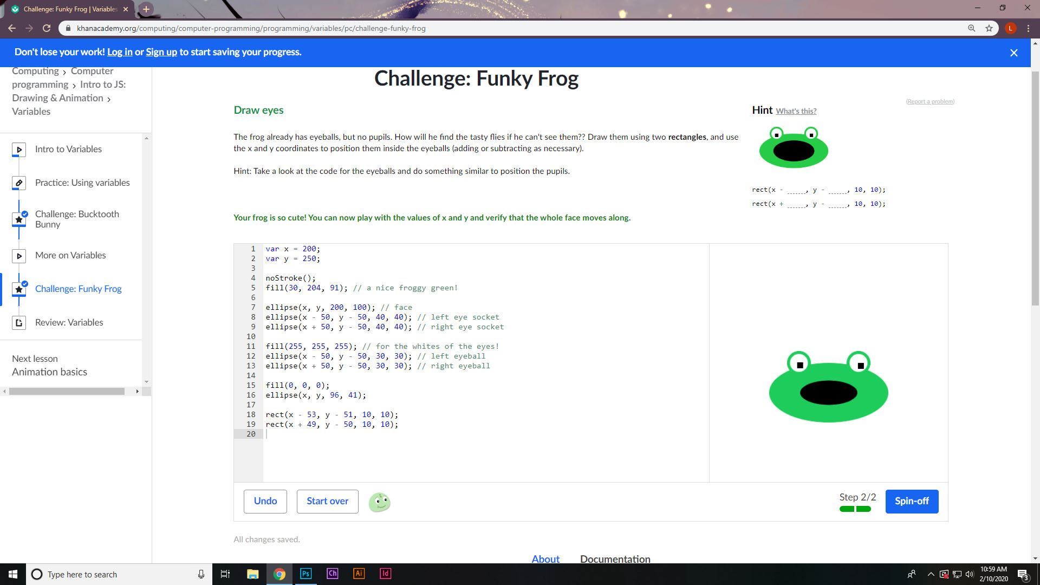Open the Chrome three-dot menu

[x=1028, y=28]
